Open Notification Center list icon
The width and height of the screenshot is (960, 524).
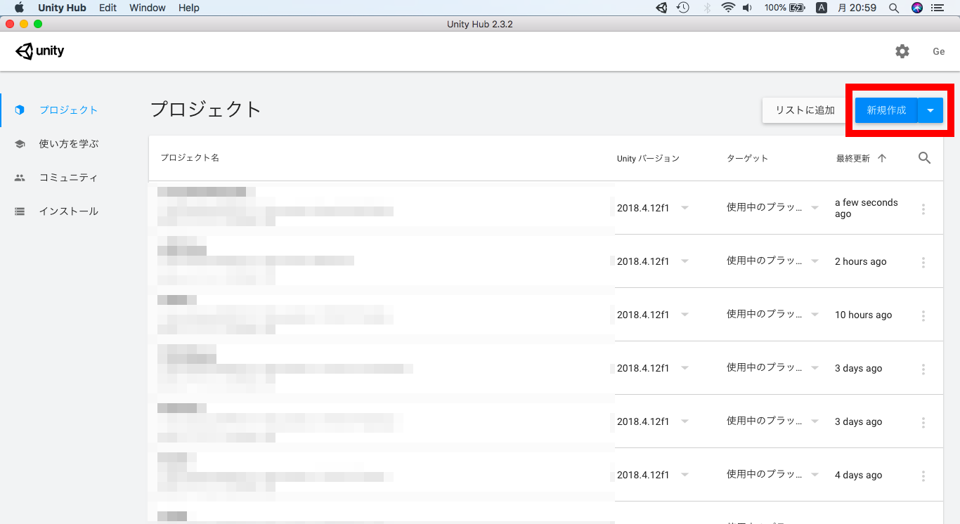(938, 8)
